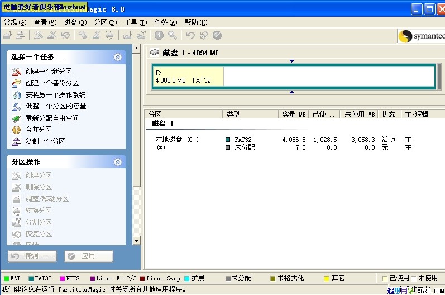
Task: Click 恢复分区 under 分区操作
Action: 39,234
